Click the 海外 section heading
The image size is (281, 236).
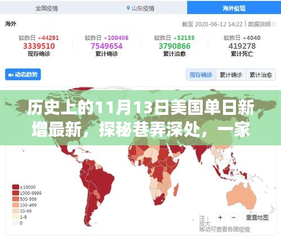pos(11,24)
